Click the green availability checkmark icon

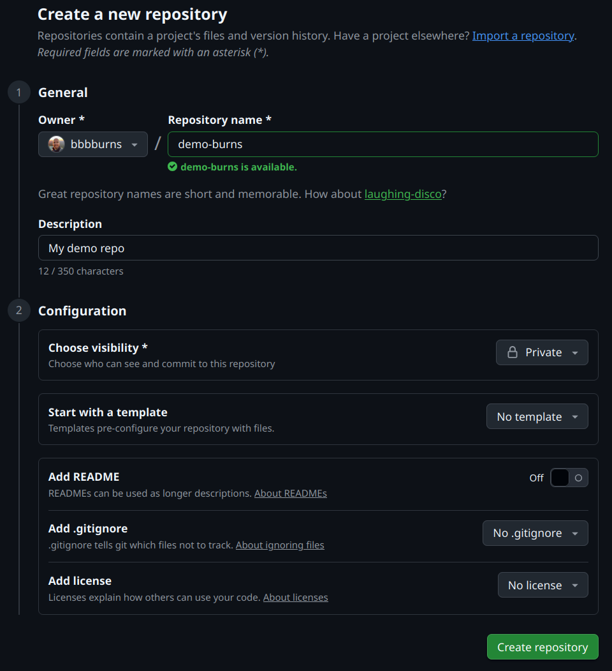tap(172, 167)
